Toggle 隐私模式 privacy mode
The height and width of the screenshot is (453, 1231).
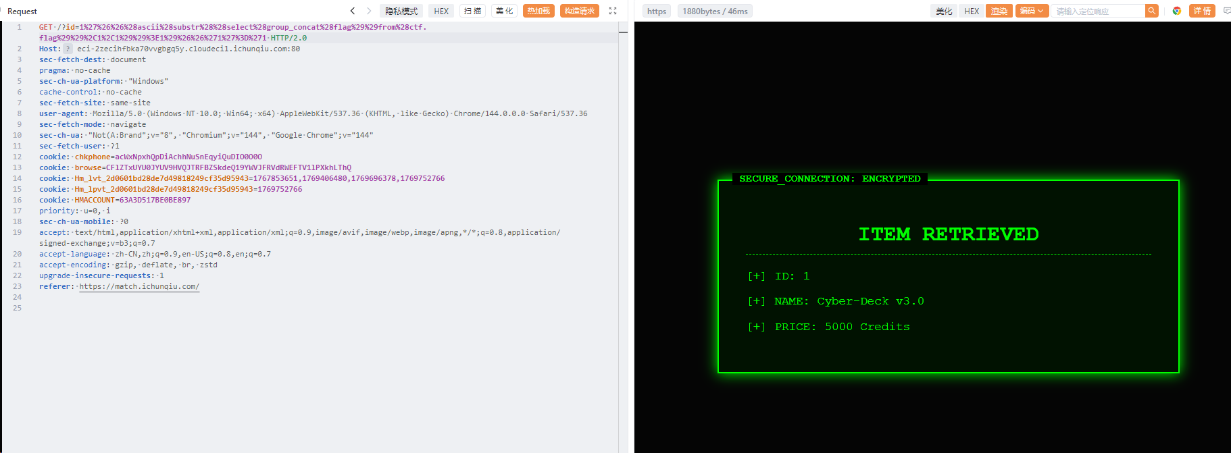click(401, 11)
